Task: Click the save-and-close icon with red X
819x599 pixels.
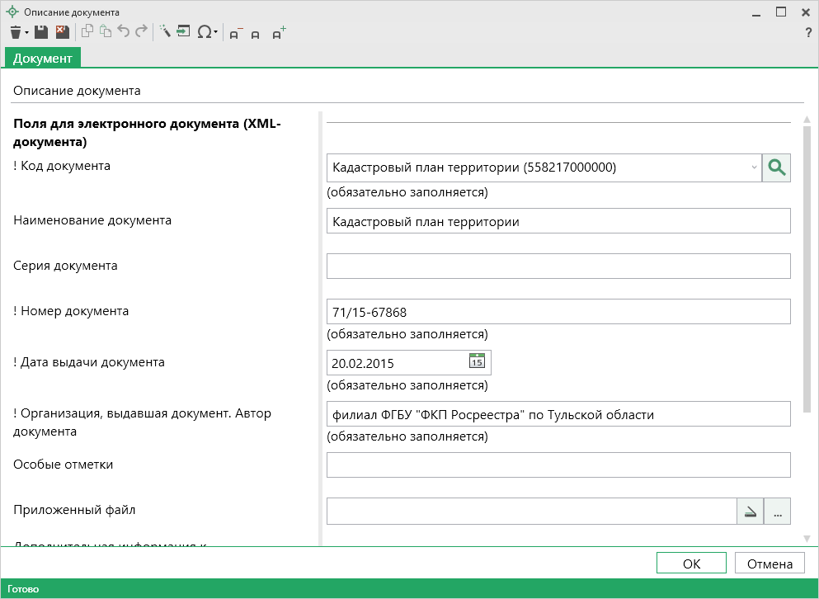Action: click(62, 32)
